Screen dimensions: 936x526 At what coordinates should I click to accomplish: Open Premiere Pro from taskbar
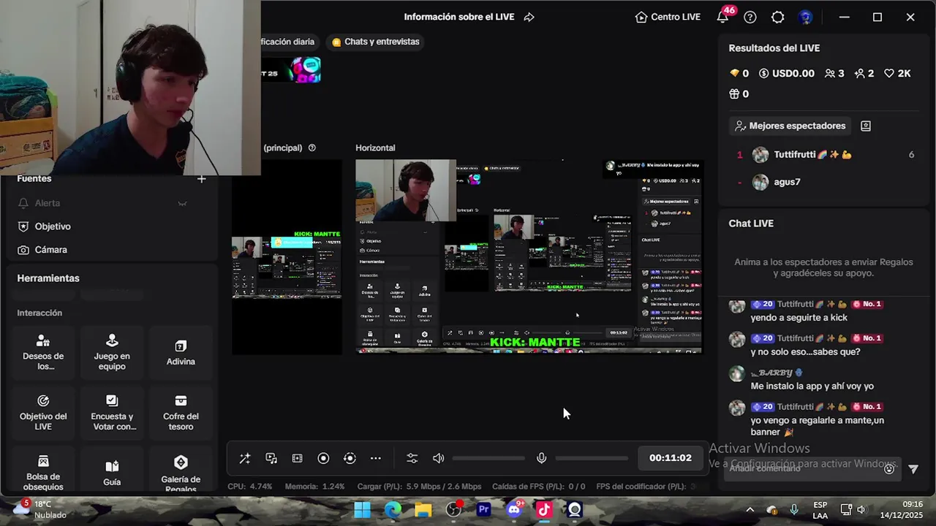pos(483,510)
